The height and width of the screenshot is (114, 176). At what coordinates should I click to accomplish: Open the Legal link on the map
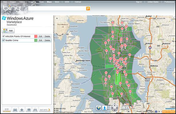[x=151, y=112]
